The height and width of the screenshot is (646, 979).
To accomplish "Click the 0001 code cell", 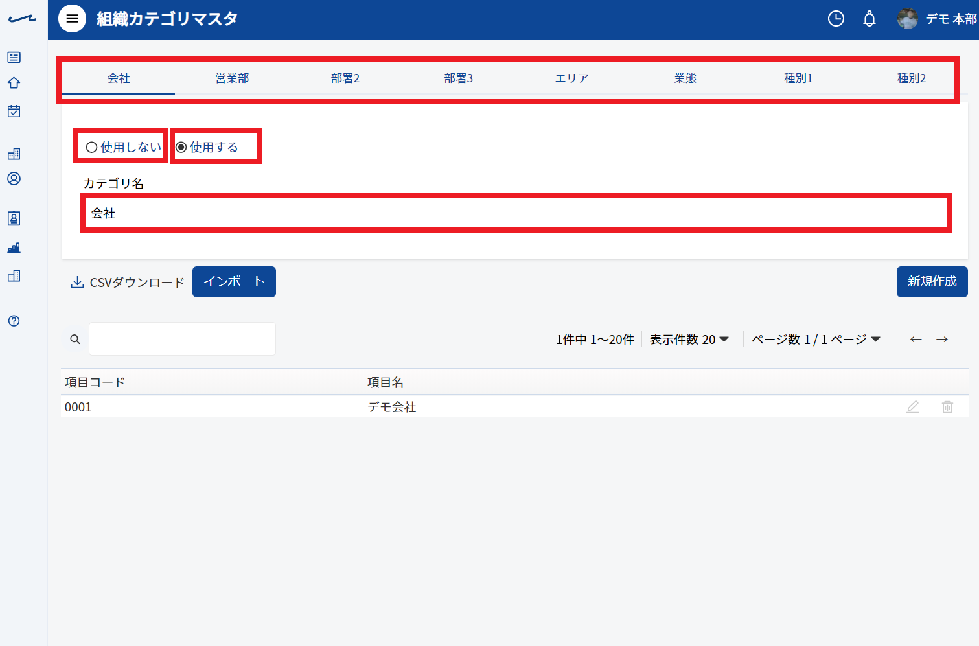I will pyautogui.click(x=78, y=407).
